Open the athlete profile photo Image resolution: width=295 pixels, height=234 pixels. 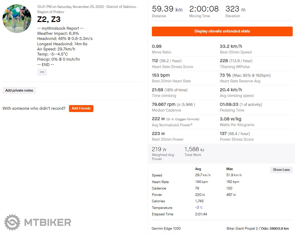pos(17,18)
